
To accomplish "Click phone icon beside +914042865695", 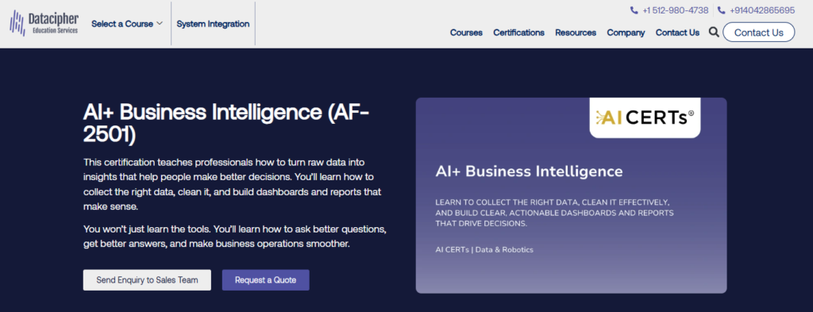I will tap(721, 10).
